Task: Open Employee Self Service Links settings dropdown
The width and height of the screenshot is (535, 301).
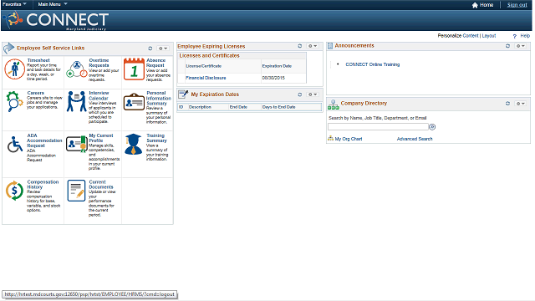Action: pyautogui.click(x=163, y=48)
